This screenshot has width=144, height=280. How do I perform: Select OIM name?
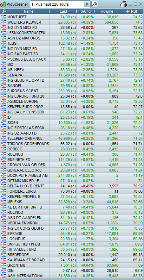tap(10, 270)
